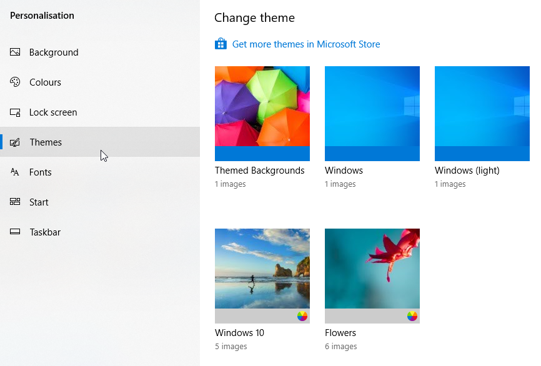Click the Change theme page title
The image size is (541, 366).
click(254, 18)
